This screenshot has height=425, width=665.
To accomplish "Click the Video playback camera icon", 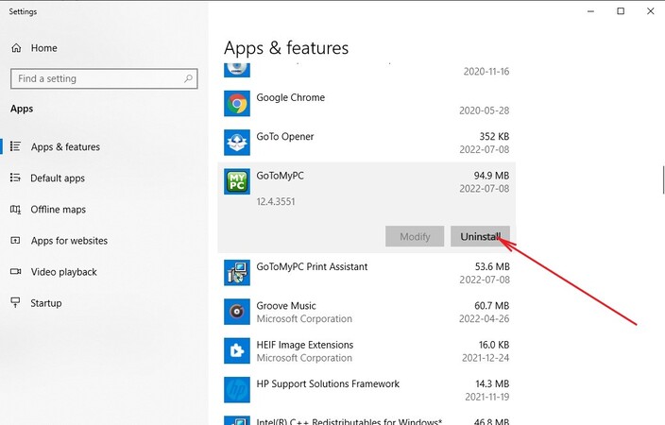I will pyautogui.click(x=15, y=271).
